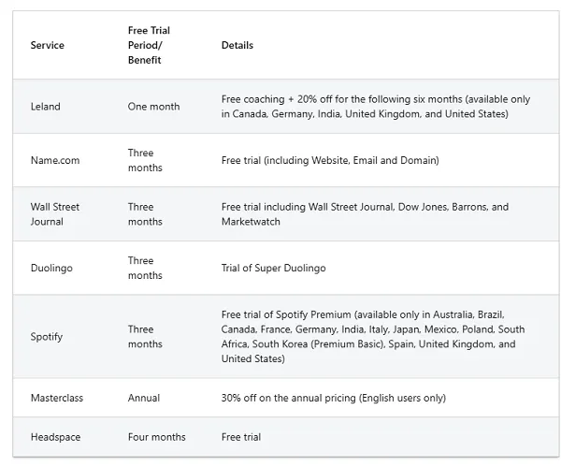
Task: Click the Masterclass service cell
Action: coord(57,398)
